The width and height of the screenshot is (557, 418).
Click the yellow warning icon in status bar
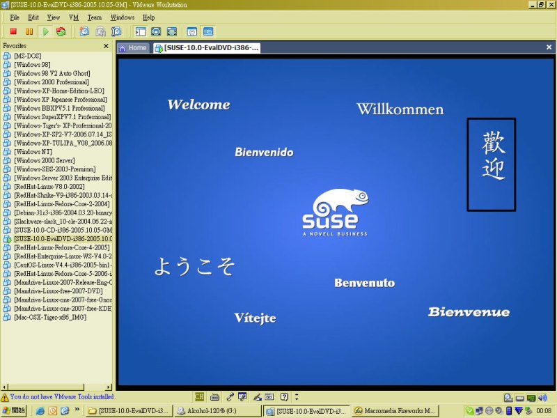coord(5,397)
